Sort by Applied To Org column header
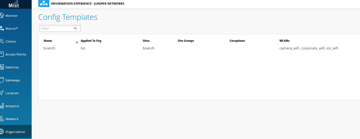Viewport: 360px width, 139px height. [x=91, y=41]
